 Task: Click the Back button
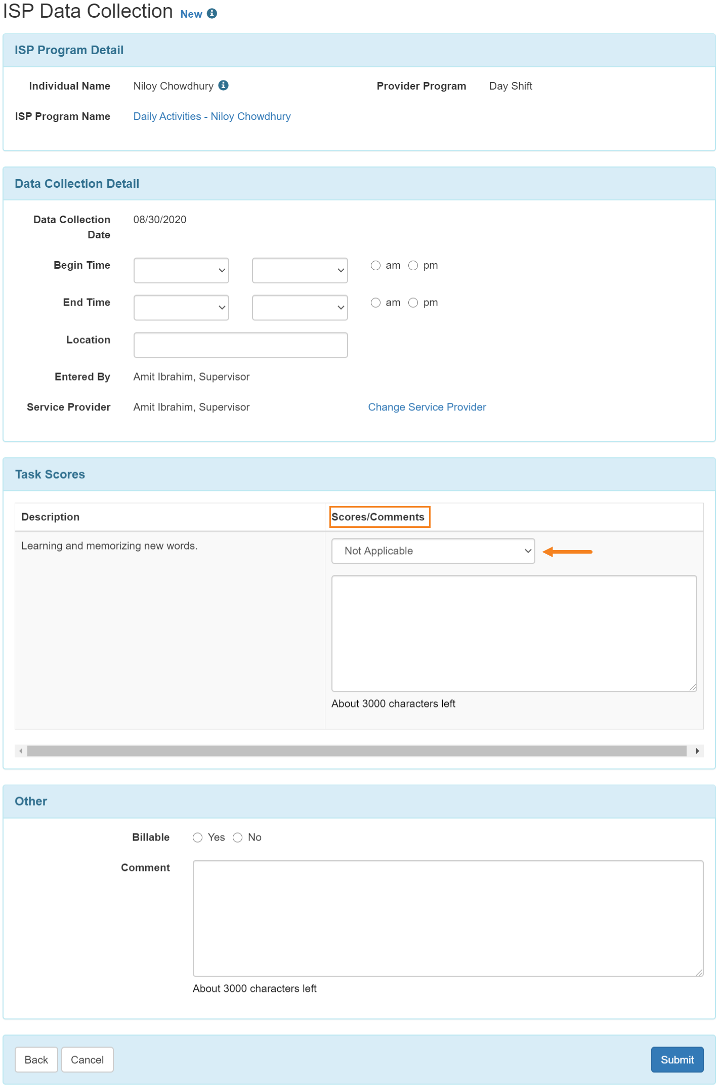36,1060
